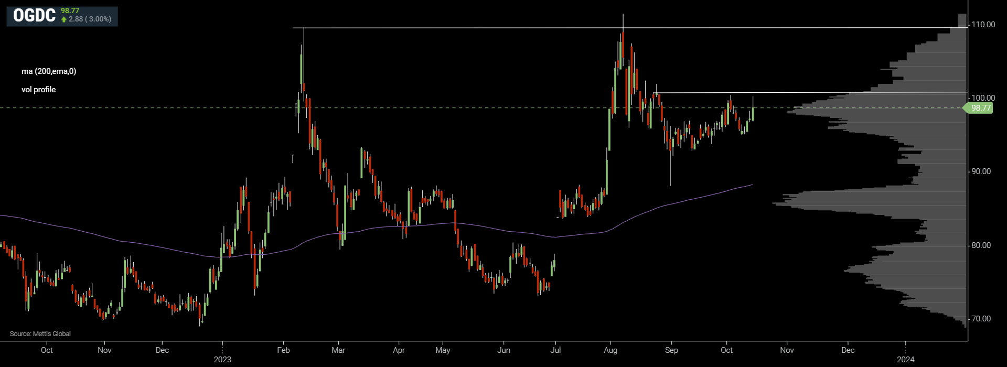Screen dimensions: 1007x367
Task: Click the 110.00 price axis label
Action: coord(983,25)
